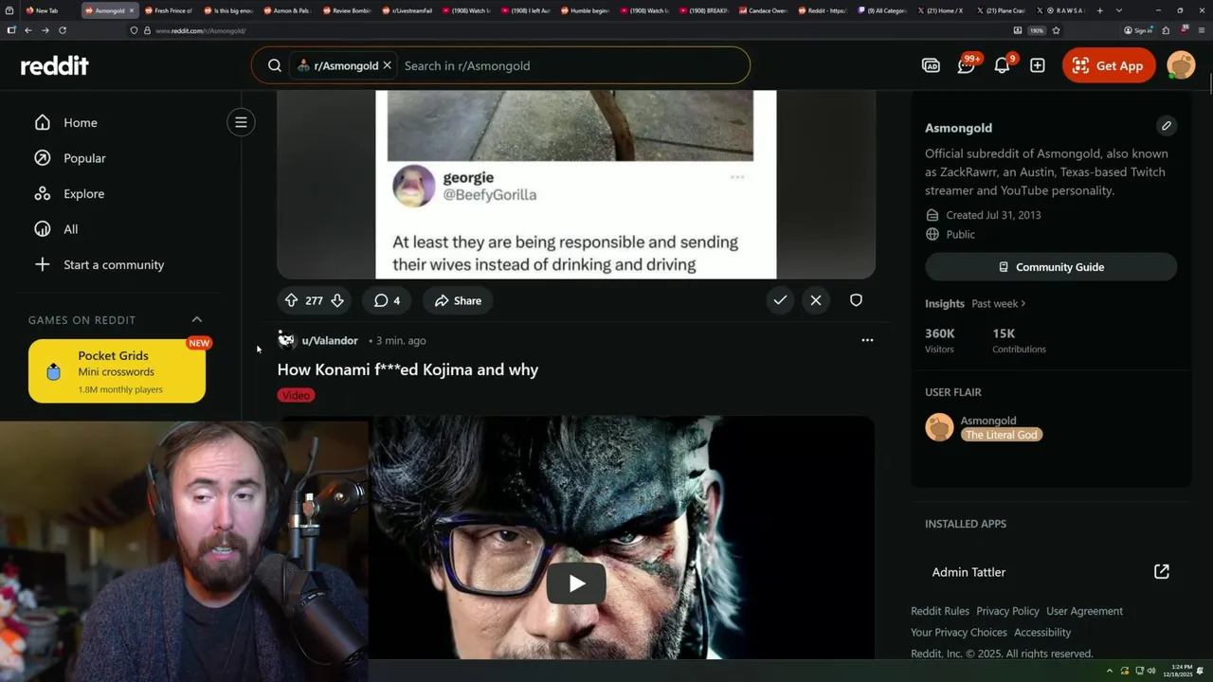This screenshot has height=682, width=1213.
Task: Remove the post with X icon
Action: click(816, 300)
